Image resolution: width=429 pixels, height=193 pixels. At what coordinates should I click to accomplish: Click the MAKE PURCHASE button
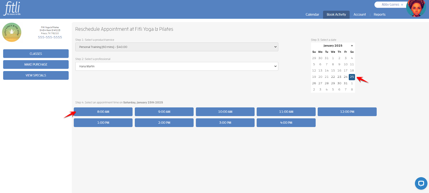36,64
